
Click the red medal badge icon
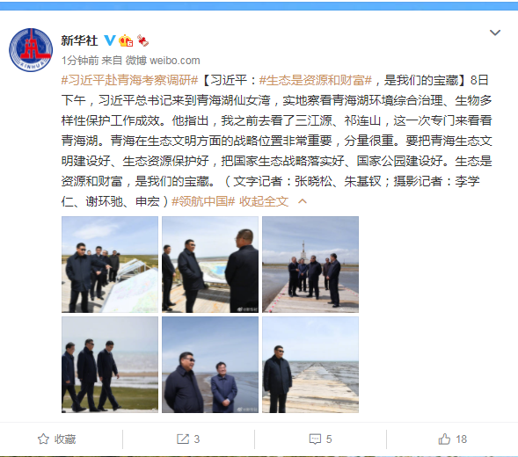pos(142,40)
